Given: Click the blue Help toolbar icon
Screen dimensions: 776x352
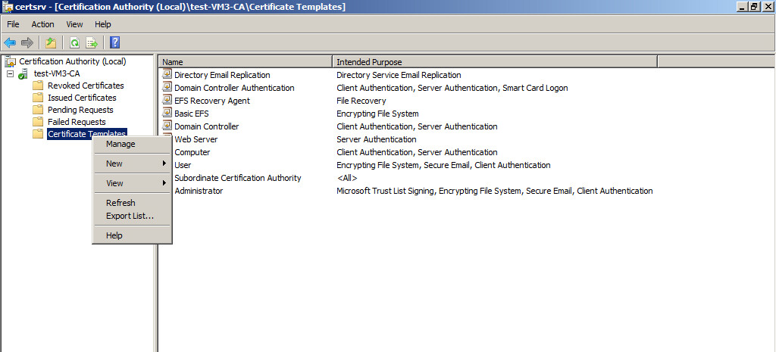Looking at the screenshot, I should 115,43.
